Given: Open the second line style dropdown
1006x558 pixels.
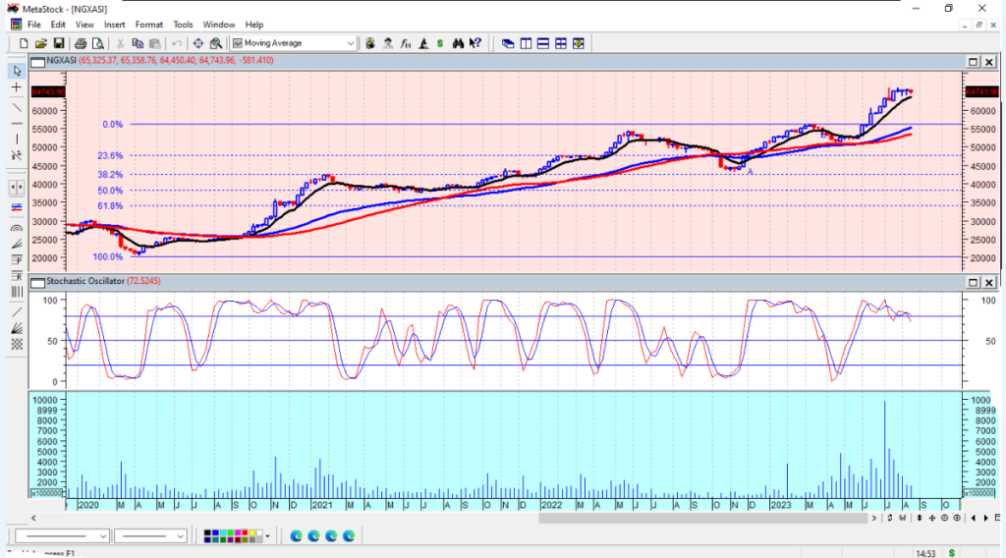Looking at the screenshot, I should pyautogui.click(x=180, y=536).
